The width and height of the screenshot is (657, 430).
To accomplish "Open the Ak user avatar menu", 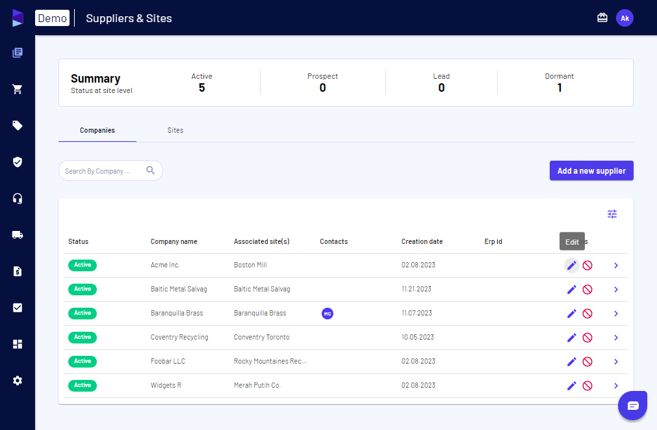I will (x=625, y=18).
